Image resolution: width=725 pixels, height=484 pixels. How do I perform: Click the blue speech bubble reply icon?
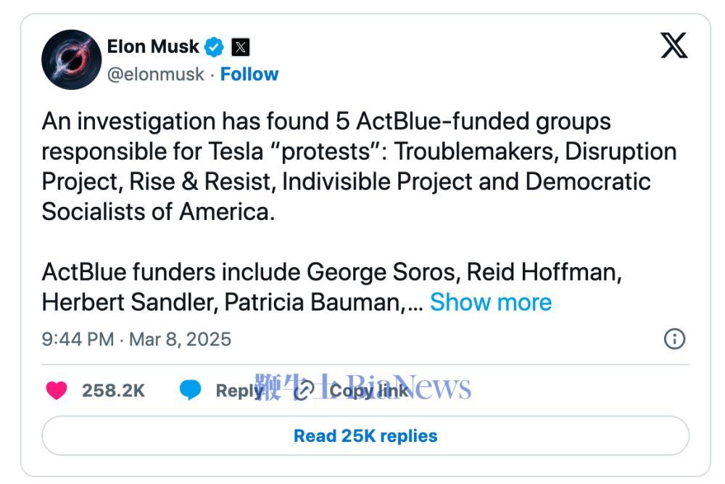(x=190, y=390)
